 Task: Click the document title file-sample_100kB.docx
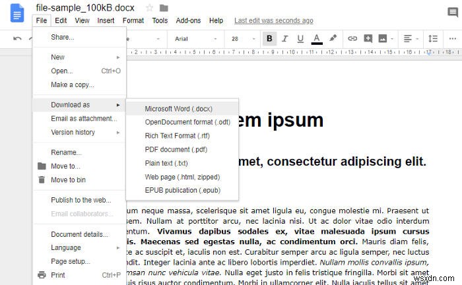coord(85,8)
